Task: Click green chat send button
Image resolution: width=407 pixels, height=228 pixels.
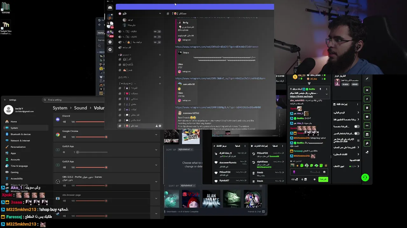Action: click(x=323, y=179)
